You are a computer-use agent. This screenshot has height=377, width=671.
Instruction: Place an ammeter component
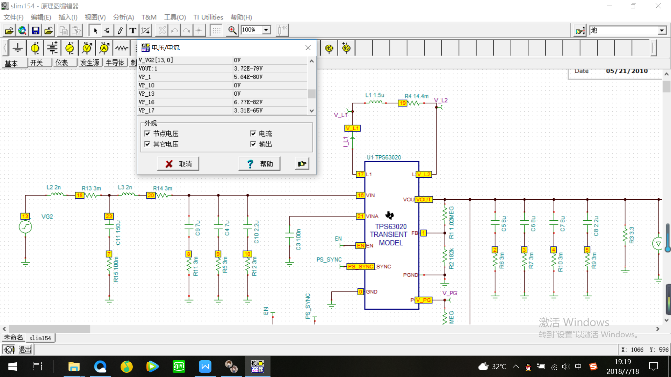point(104,48)
